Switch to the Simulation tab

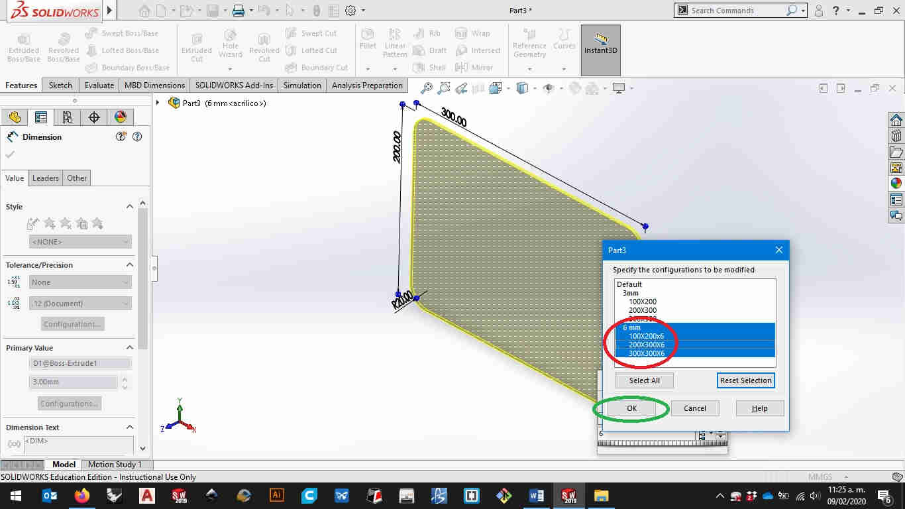pos(302,85)
